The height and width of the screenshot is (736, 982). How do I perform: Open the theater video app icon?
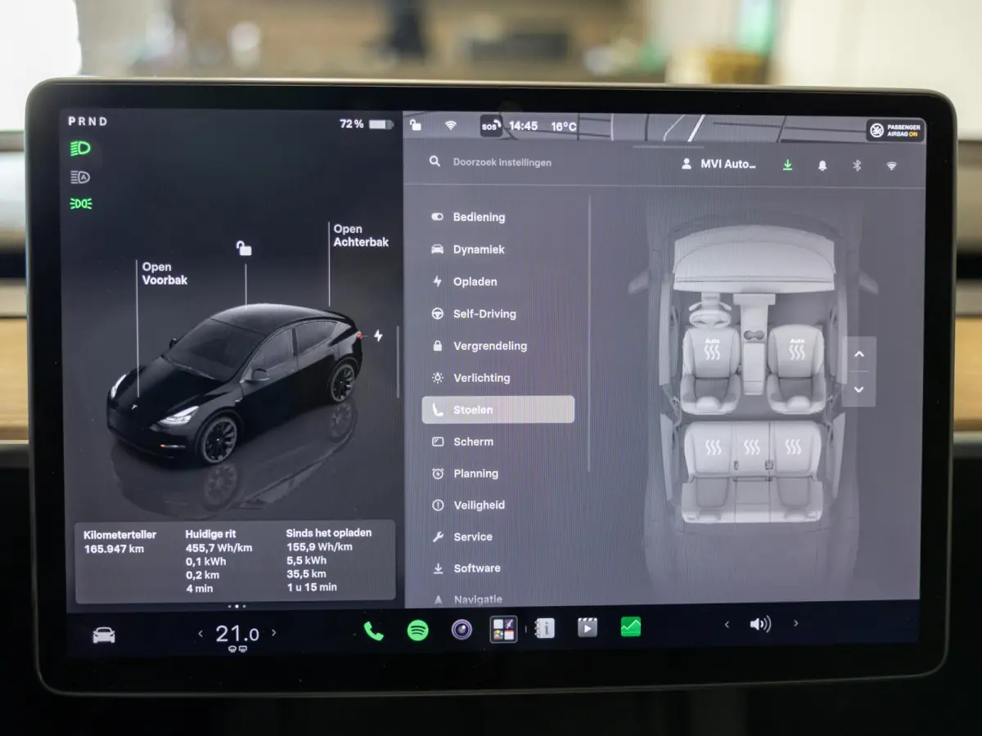tap(587, 627)
